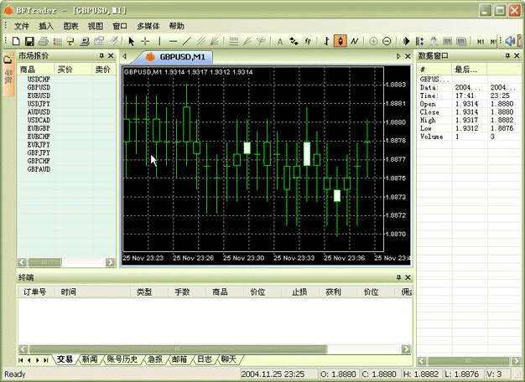525x382 pixels.
Task: Open the 插入 menu
Action: (x=46, y=26)
